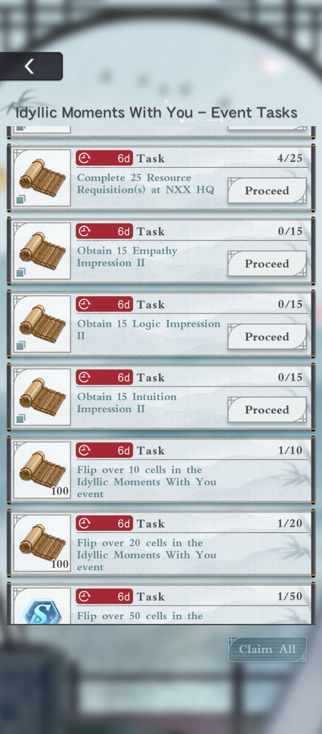Viewport: 322px width, 734px height.
Task: Select Flip over 10 cells task row
Action: [161, 470]
